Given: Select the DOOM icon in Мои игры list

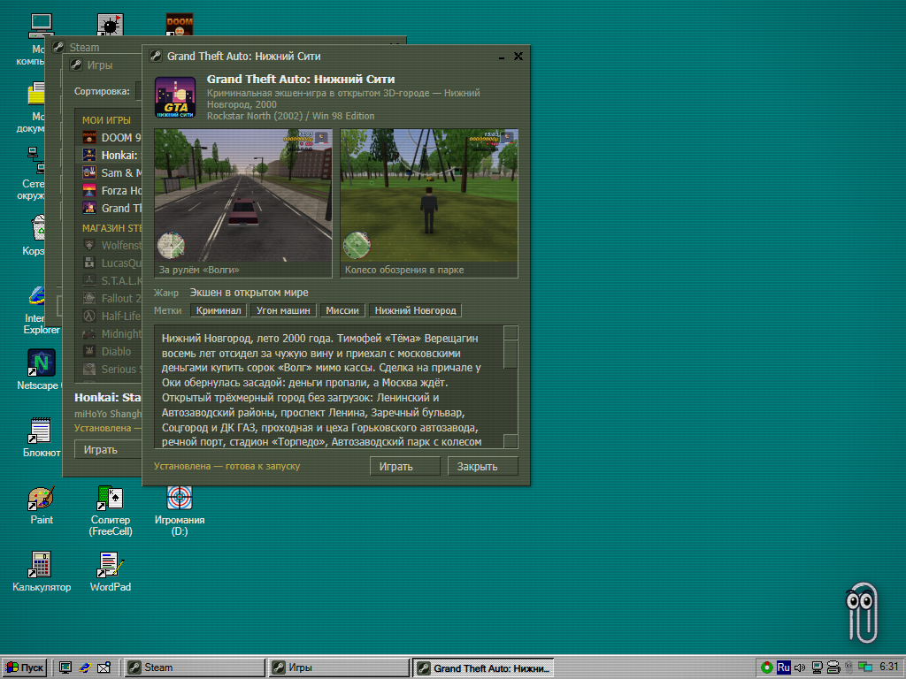Looking at the screenshot, I should tap(89, 137).
